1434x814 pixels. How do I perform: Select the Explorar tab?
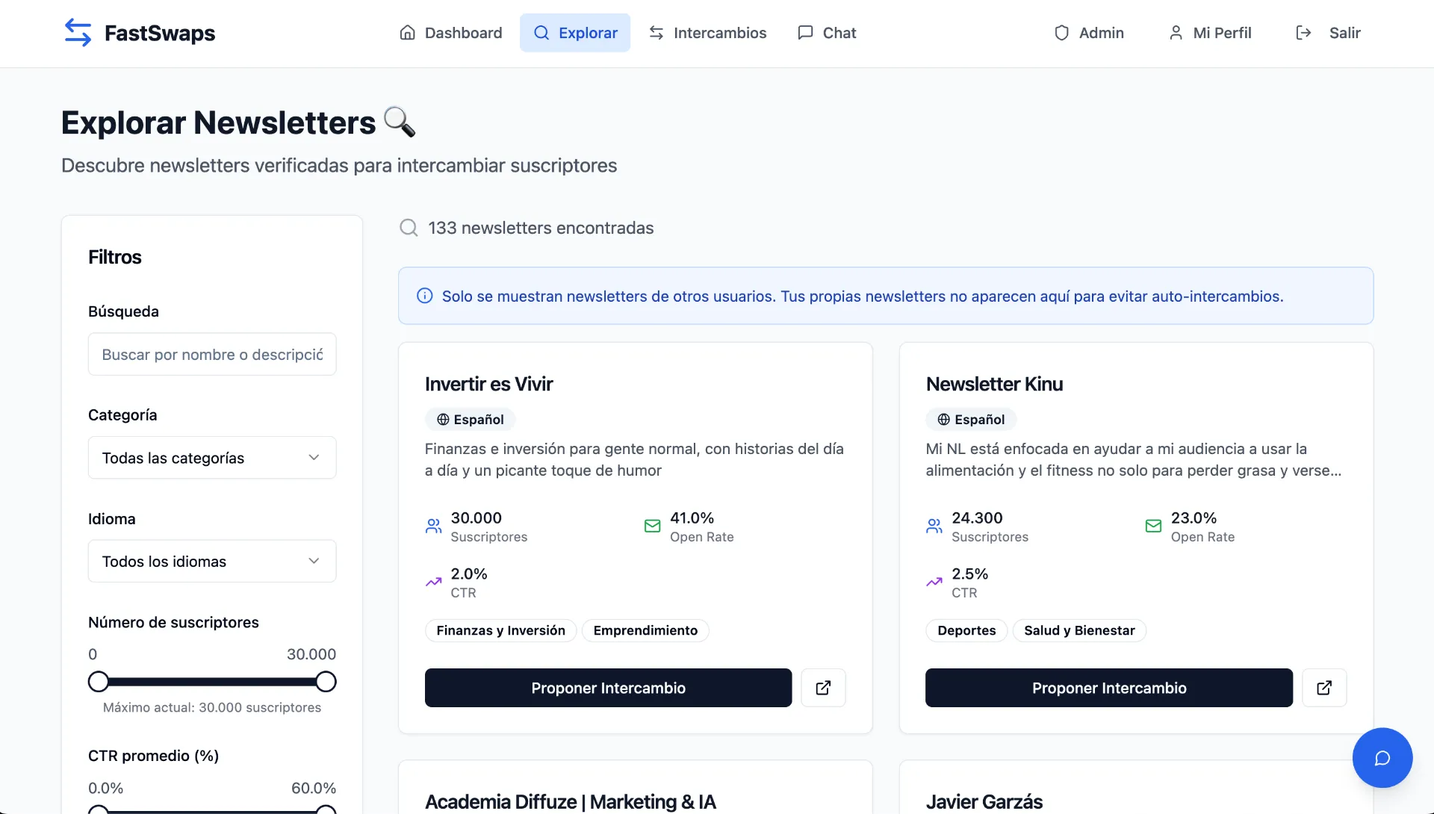pos(575,33)
